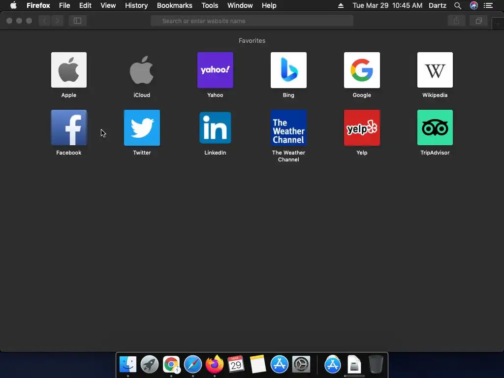Open the Bookmarks menu
504x378 pixels.
(175, 5)
